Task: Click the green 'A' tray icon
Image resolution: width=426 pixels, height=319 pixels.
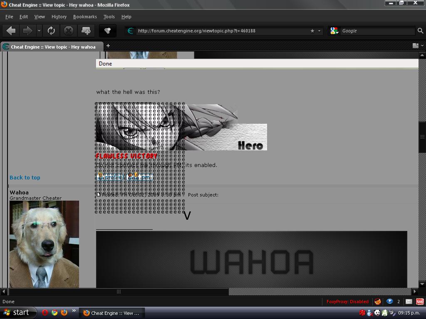Action: point(385,313)
